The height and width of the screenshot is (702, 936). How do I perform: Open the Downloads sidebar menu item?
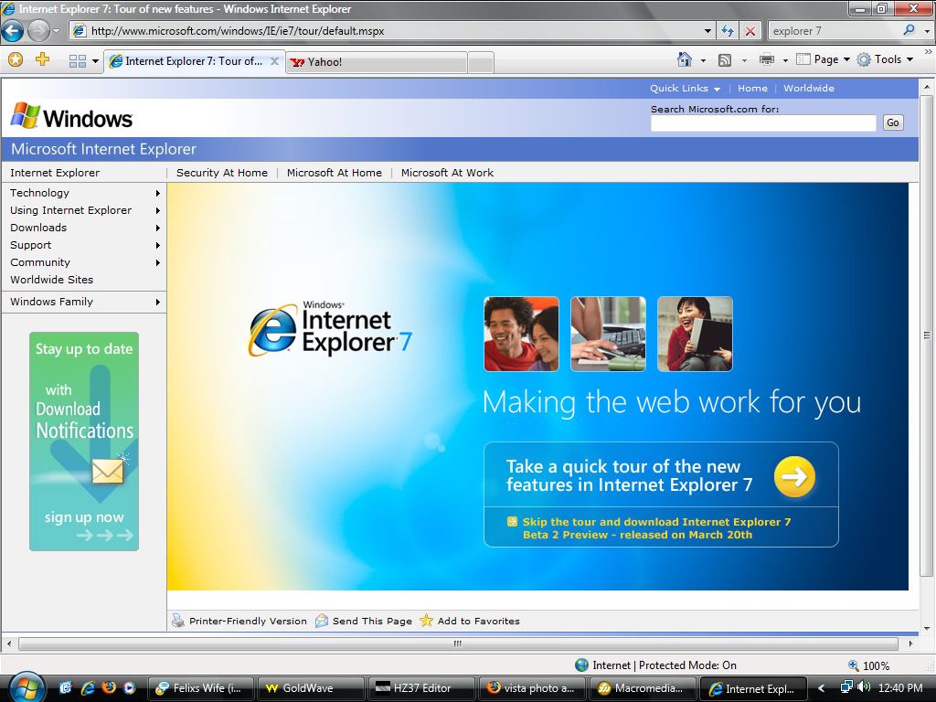point(38,228)
